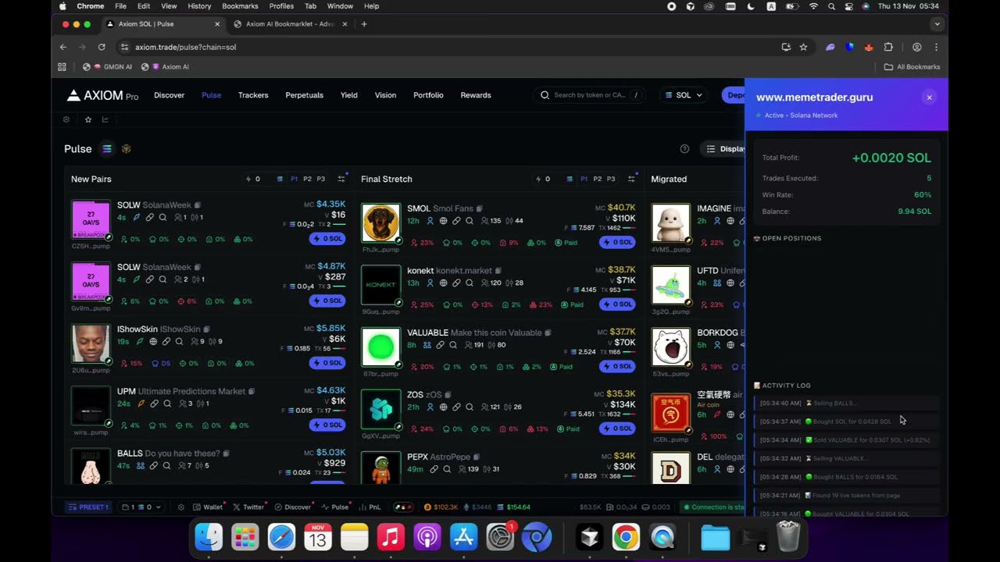Expand the wallet count dropdown in bottom bar
This screenshot has width=1000, height=562.
[x=141, y=507]
